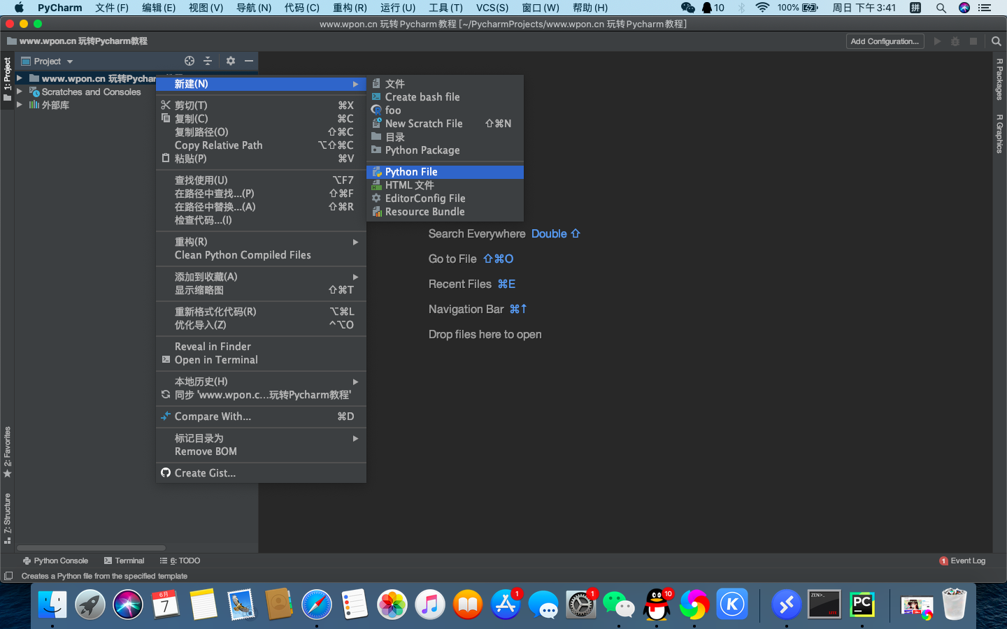This screenshot has width=1007, height=629.
Task: Toggle the 1: Project side tab
Action: pyautogui.click(x=7, y=79)
